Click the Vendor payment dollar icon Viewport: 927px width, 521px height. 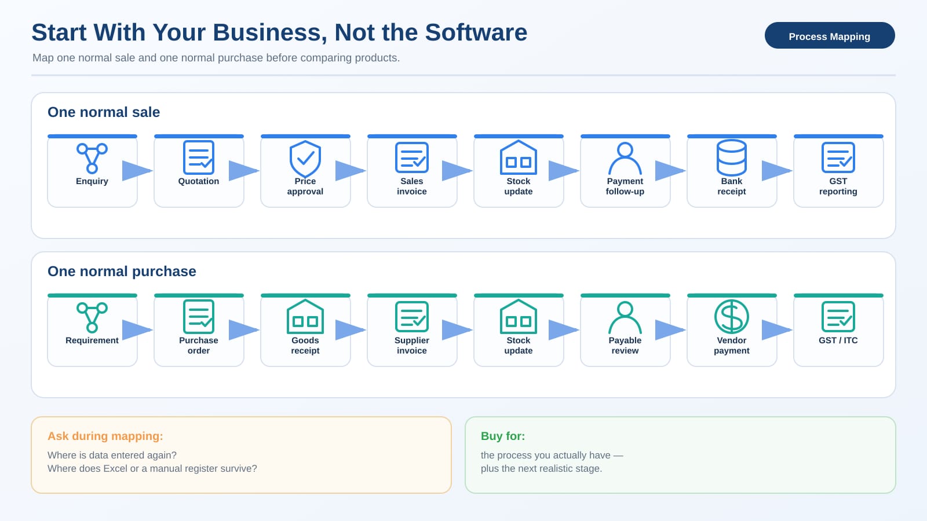click(732, 317)
